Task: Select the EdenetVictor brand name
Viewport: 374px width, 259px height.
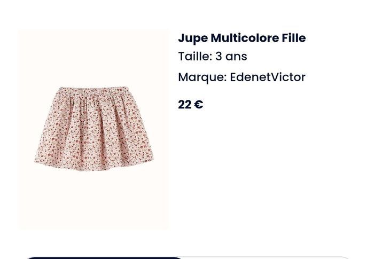Action: tap(267, 77)
